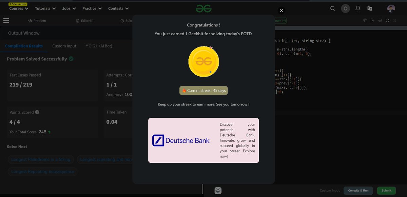
Task: Expand the Contests dropdown
Action: pos(118,8)
